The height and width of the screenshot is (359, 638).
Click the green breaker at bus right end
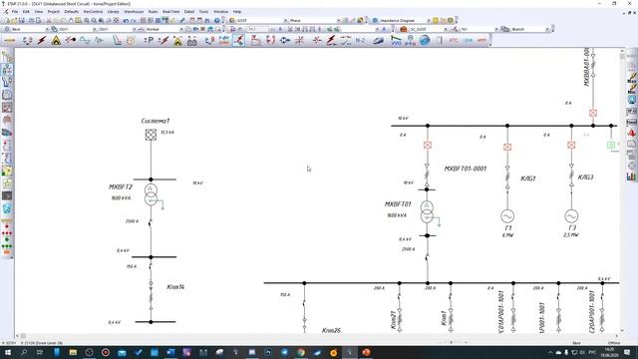611,145
